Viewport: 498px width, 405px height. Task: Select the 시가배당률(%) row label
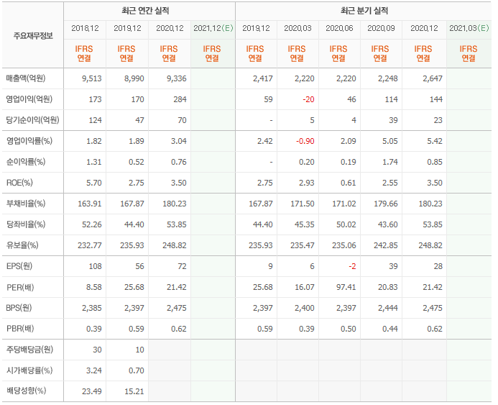(29, 370)
